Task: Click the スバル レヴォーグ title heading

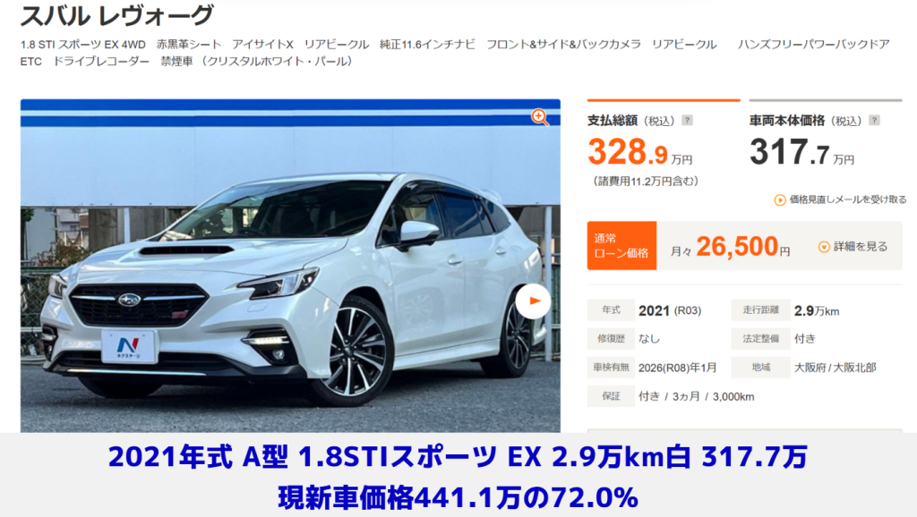Action: (x=117, y=15)
